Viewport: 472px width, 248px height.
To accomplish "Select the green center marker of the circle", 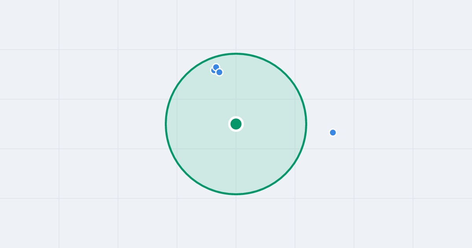I will (236, 124).
